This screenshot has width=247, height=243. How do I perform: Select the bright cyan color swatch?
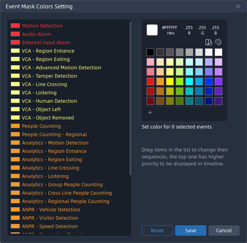(189, 81)
